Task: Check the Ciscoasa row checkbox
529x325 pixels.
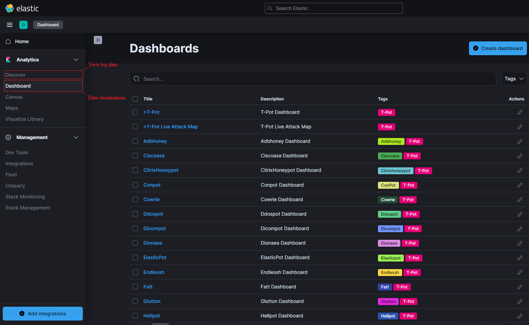Action: [x=135, y=156]
